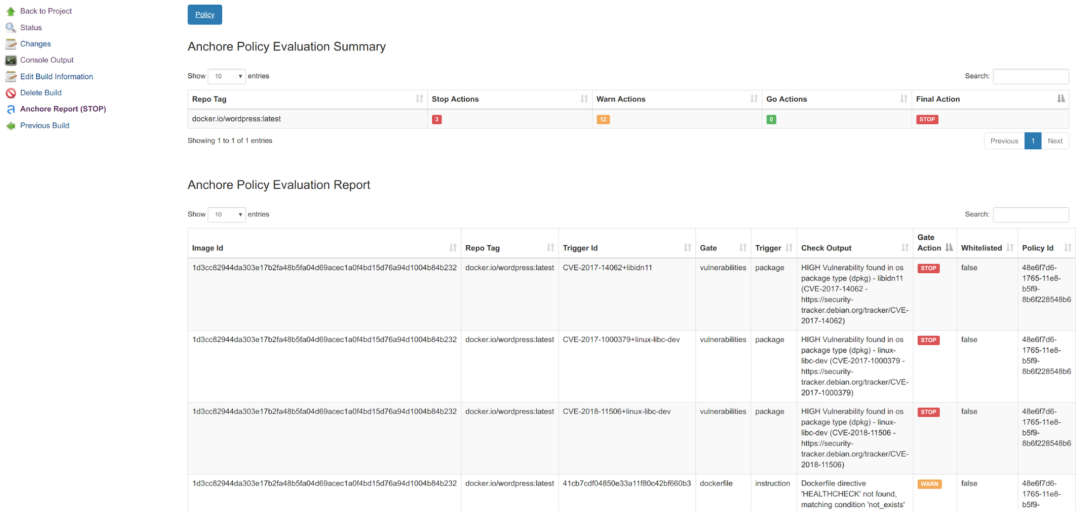Sort report by Policy Id arrows icon
Viewport: 1076px width, 511px height.
click(1068, 248)
